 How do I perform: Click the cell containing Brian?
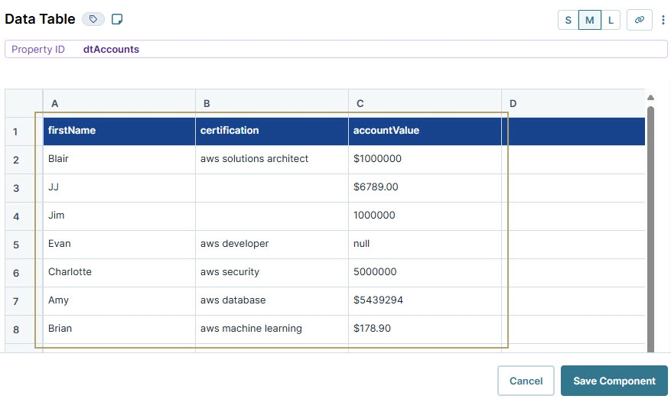pyautogui.click(x=119, y=329)
